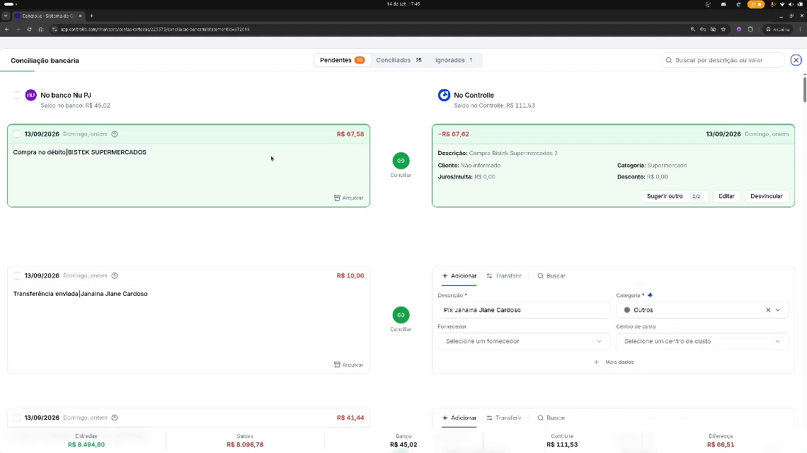Clear the Outros category selection
The image size is (807, 453).
click(768, 310)
